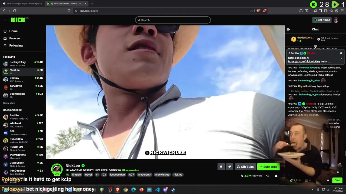Image resolution: width=346 pixels, height=194 pixels.
Task: Click the green Subscribe button
Action: pos(268,167)
